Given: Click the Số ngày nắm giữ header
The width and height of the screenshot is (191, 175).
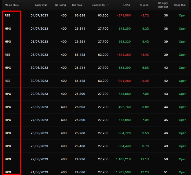Looking at the screenshot, I should (163, 5).
